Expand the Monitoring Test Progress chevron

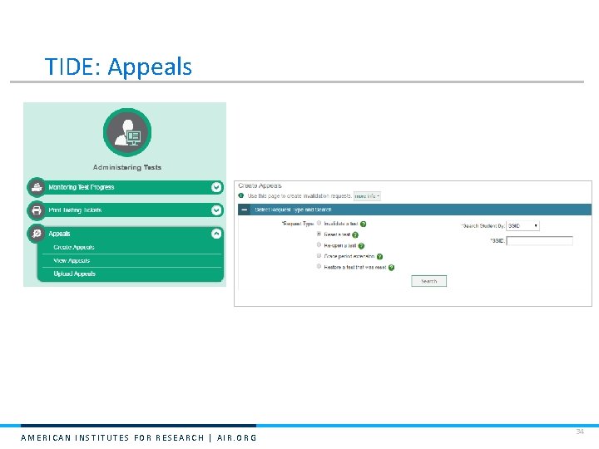coord(216,187)
